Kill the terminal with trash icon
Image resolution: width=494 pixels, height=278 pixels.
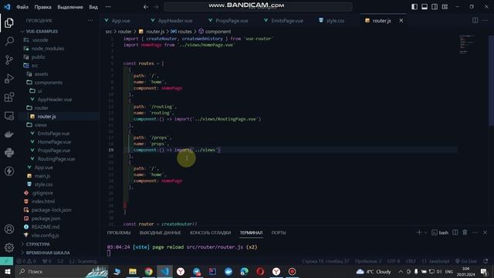(x=465, y=232)
